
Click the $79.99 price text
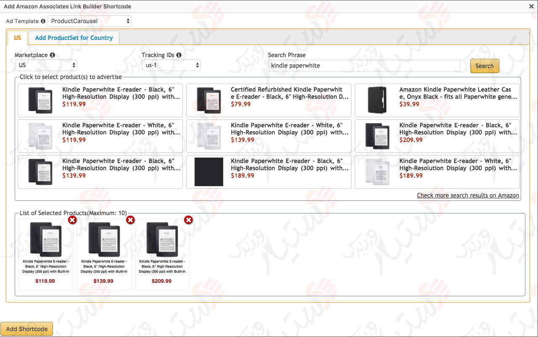(x=241, y=104)
